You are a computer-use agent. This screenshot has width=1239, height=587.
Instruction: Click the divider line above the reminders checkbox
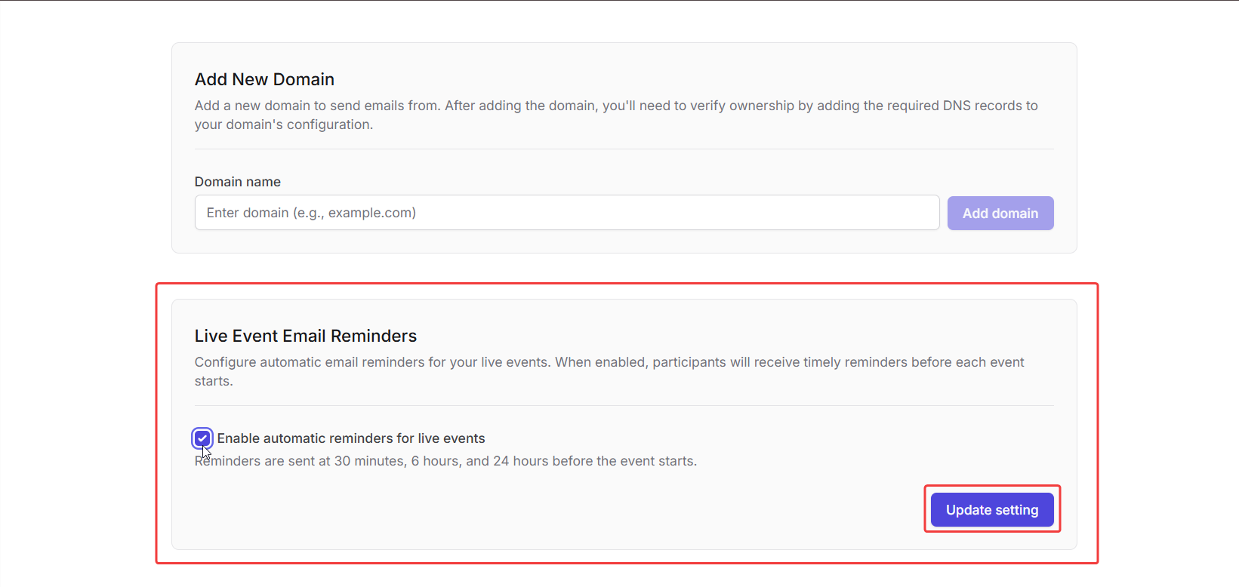(624, 406)
